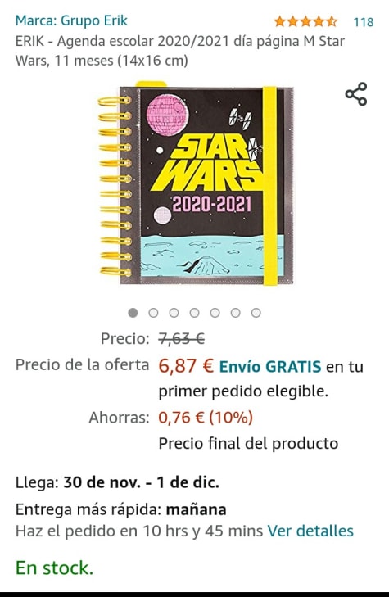Select the second image carousel dot

coord(153,313)
